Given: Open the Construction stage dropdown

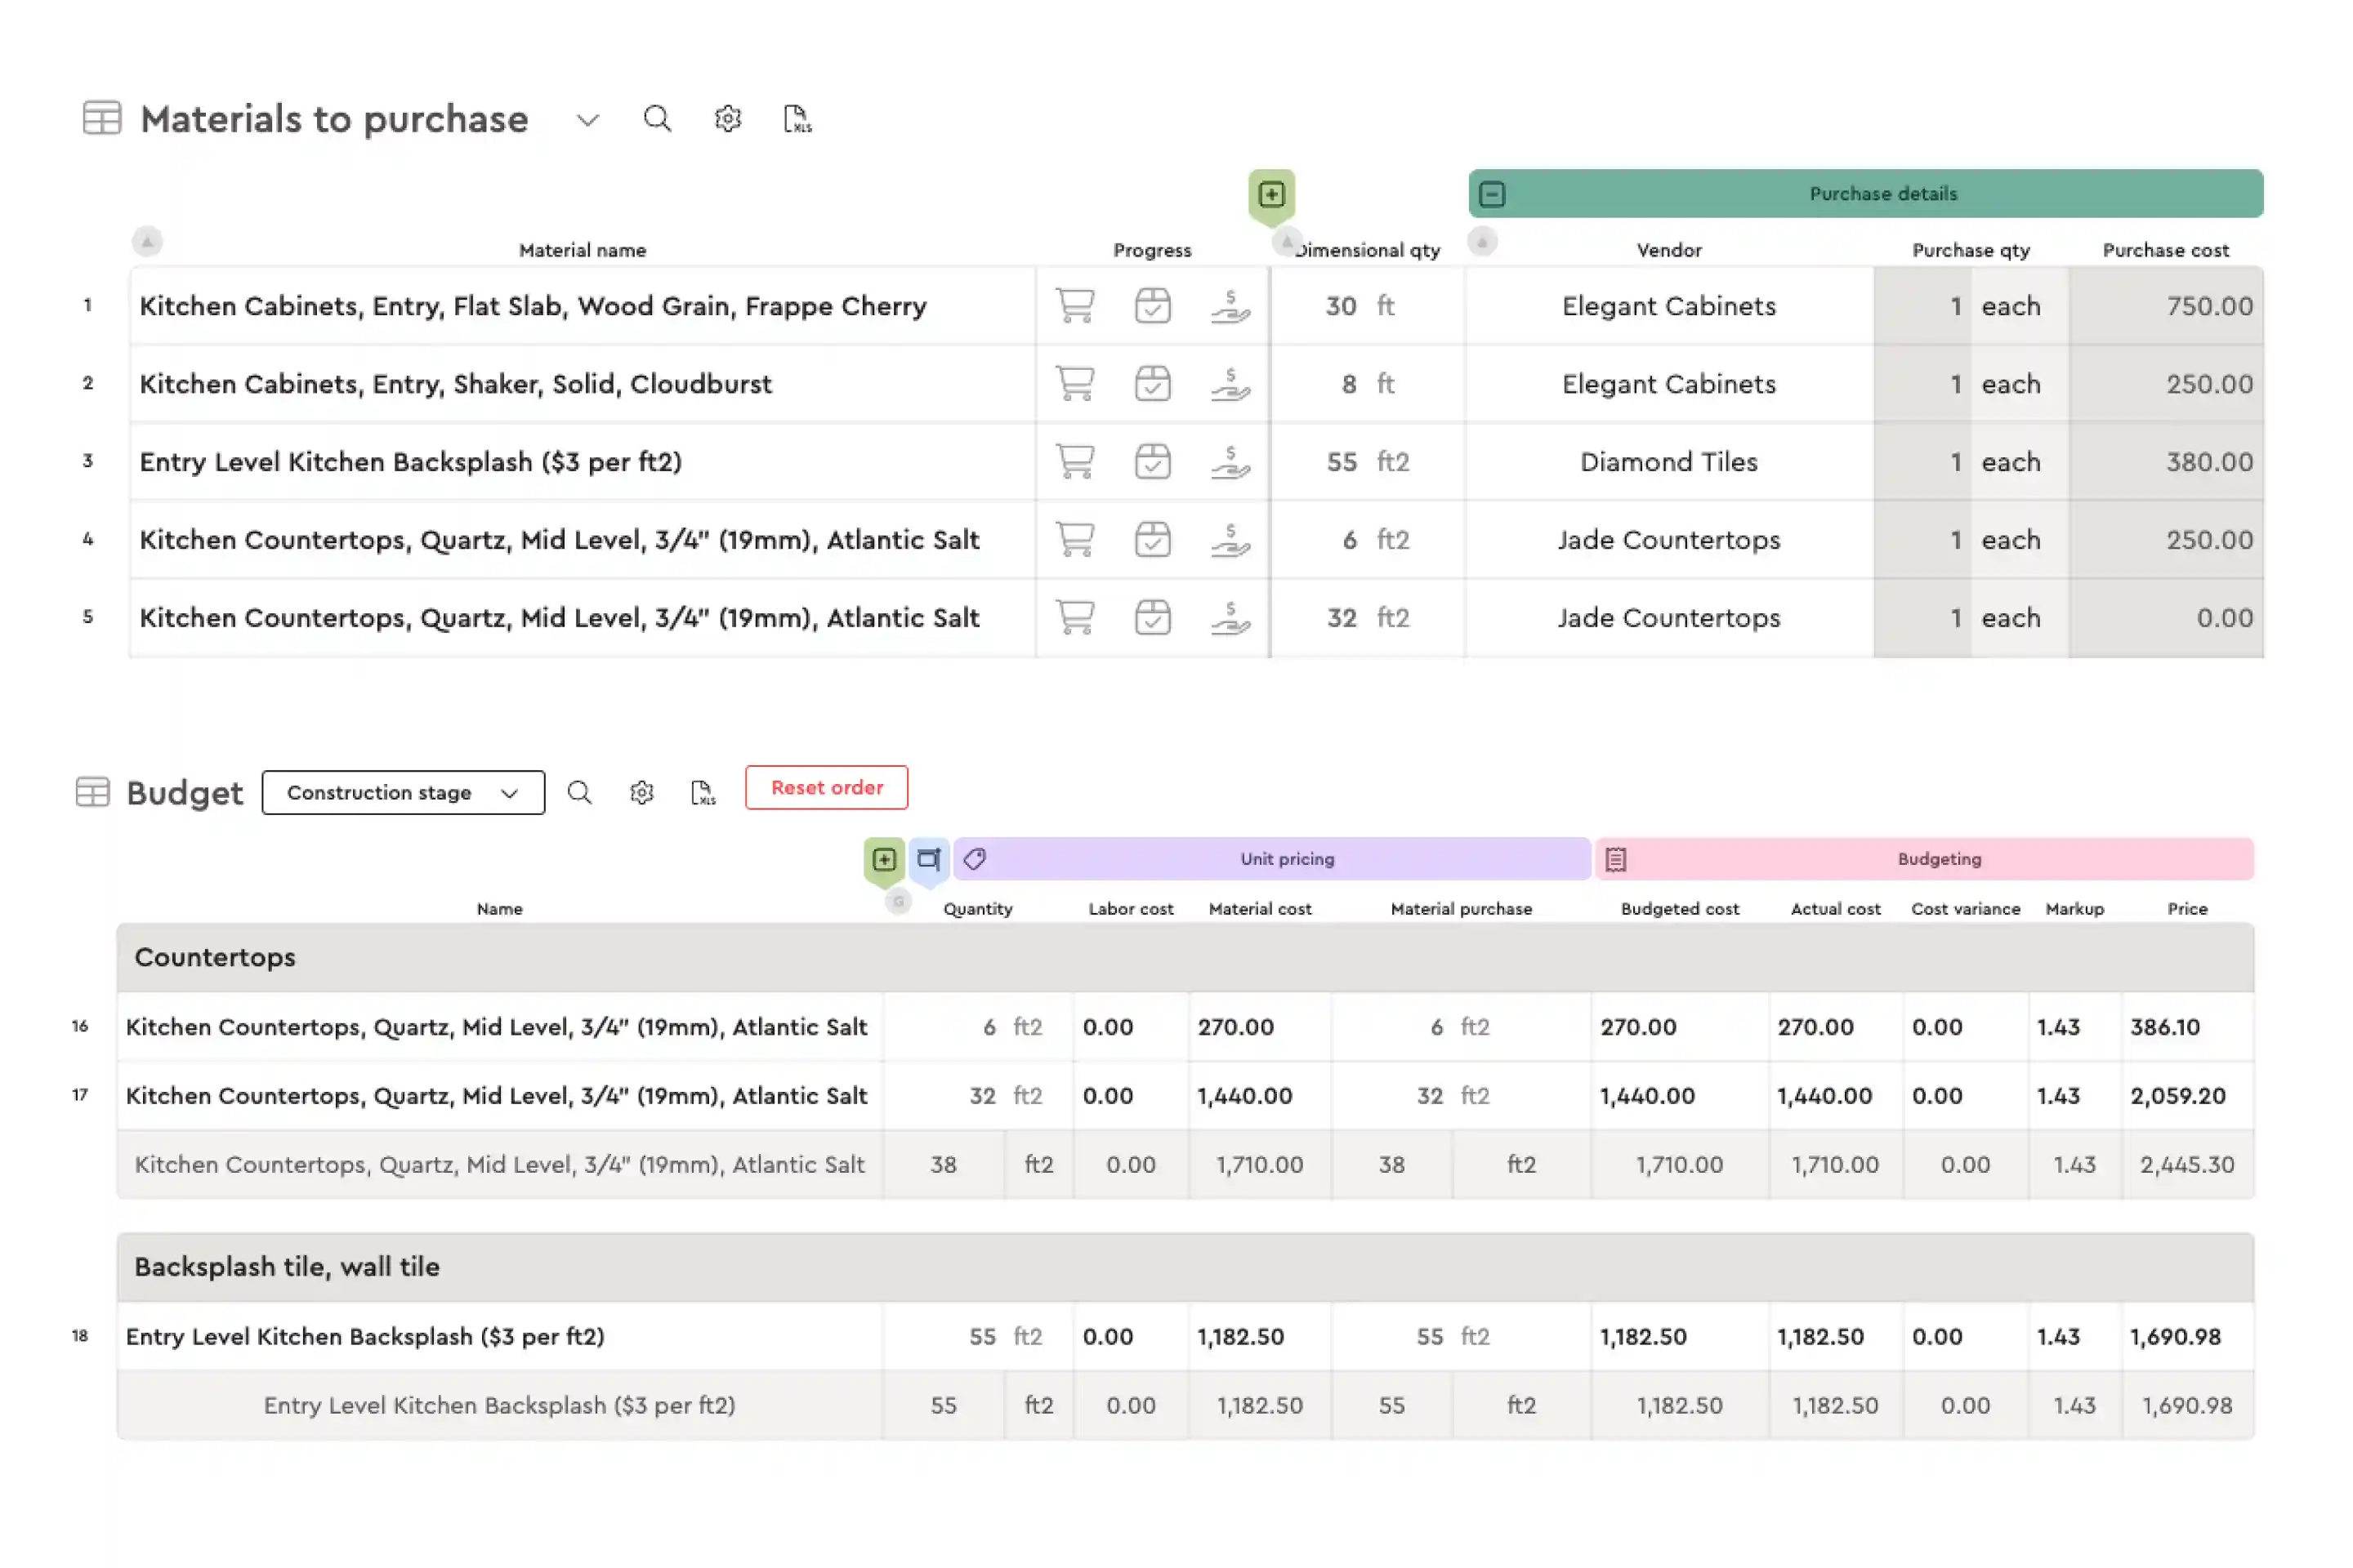Looking at the screenshot, I should (x=403, y=793).
